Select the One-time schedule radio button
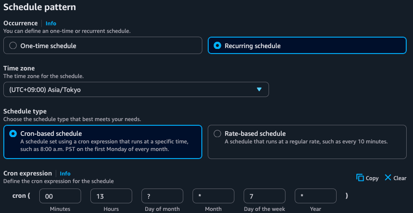 coord(13,46)
